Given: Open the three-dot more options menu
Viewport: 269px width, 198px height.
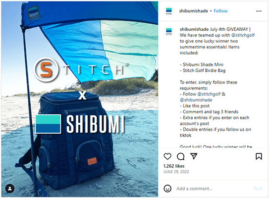Looking at the screenshot, I should pos(259,11).
